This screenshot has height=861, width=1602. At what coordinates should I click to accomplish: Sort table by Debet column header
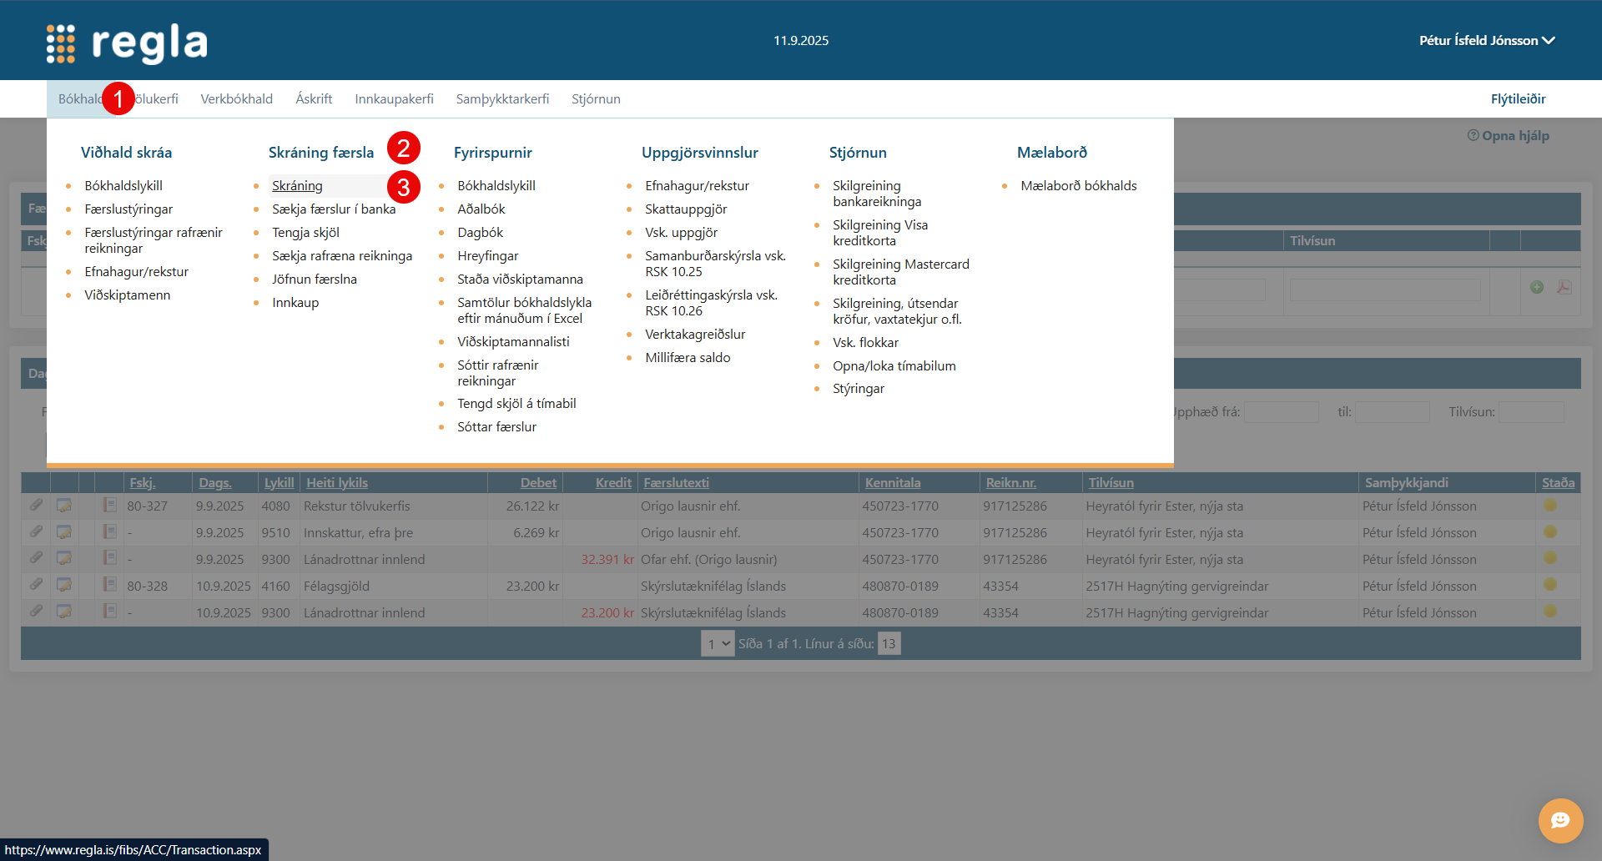538,482
